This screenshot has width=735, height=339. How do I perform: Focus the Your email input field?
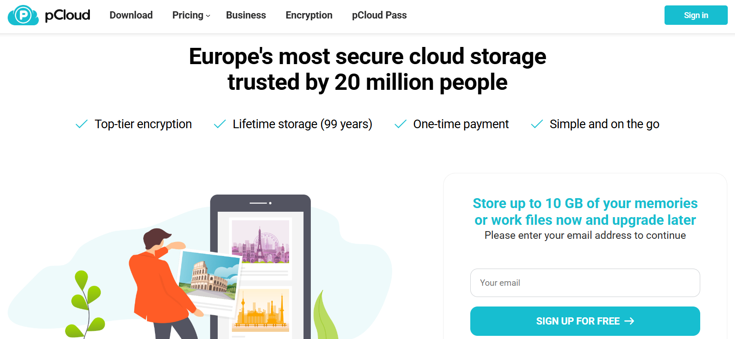point(585,283)
